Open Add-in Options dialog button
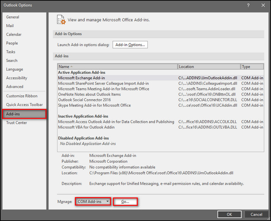The image size is (271, 221). (x=130, y=45)
